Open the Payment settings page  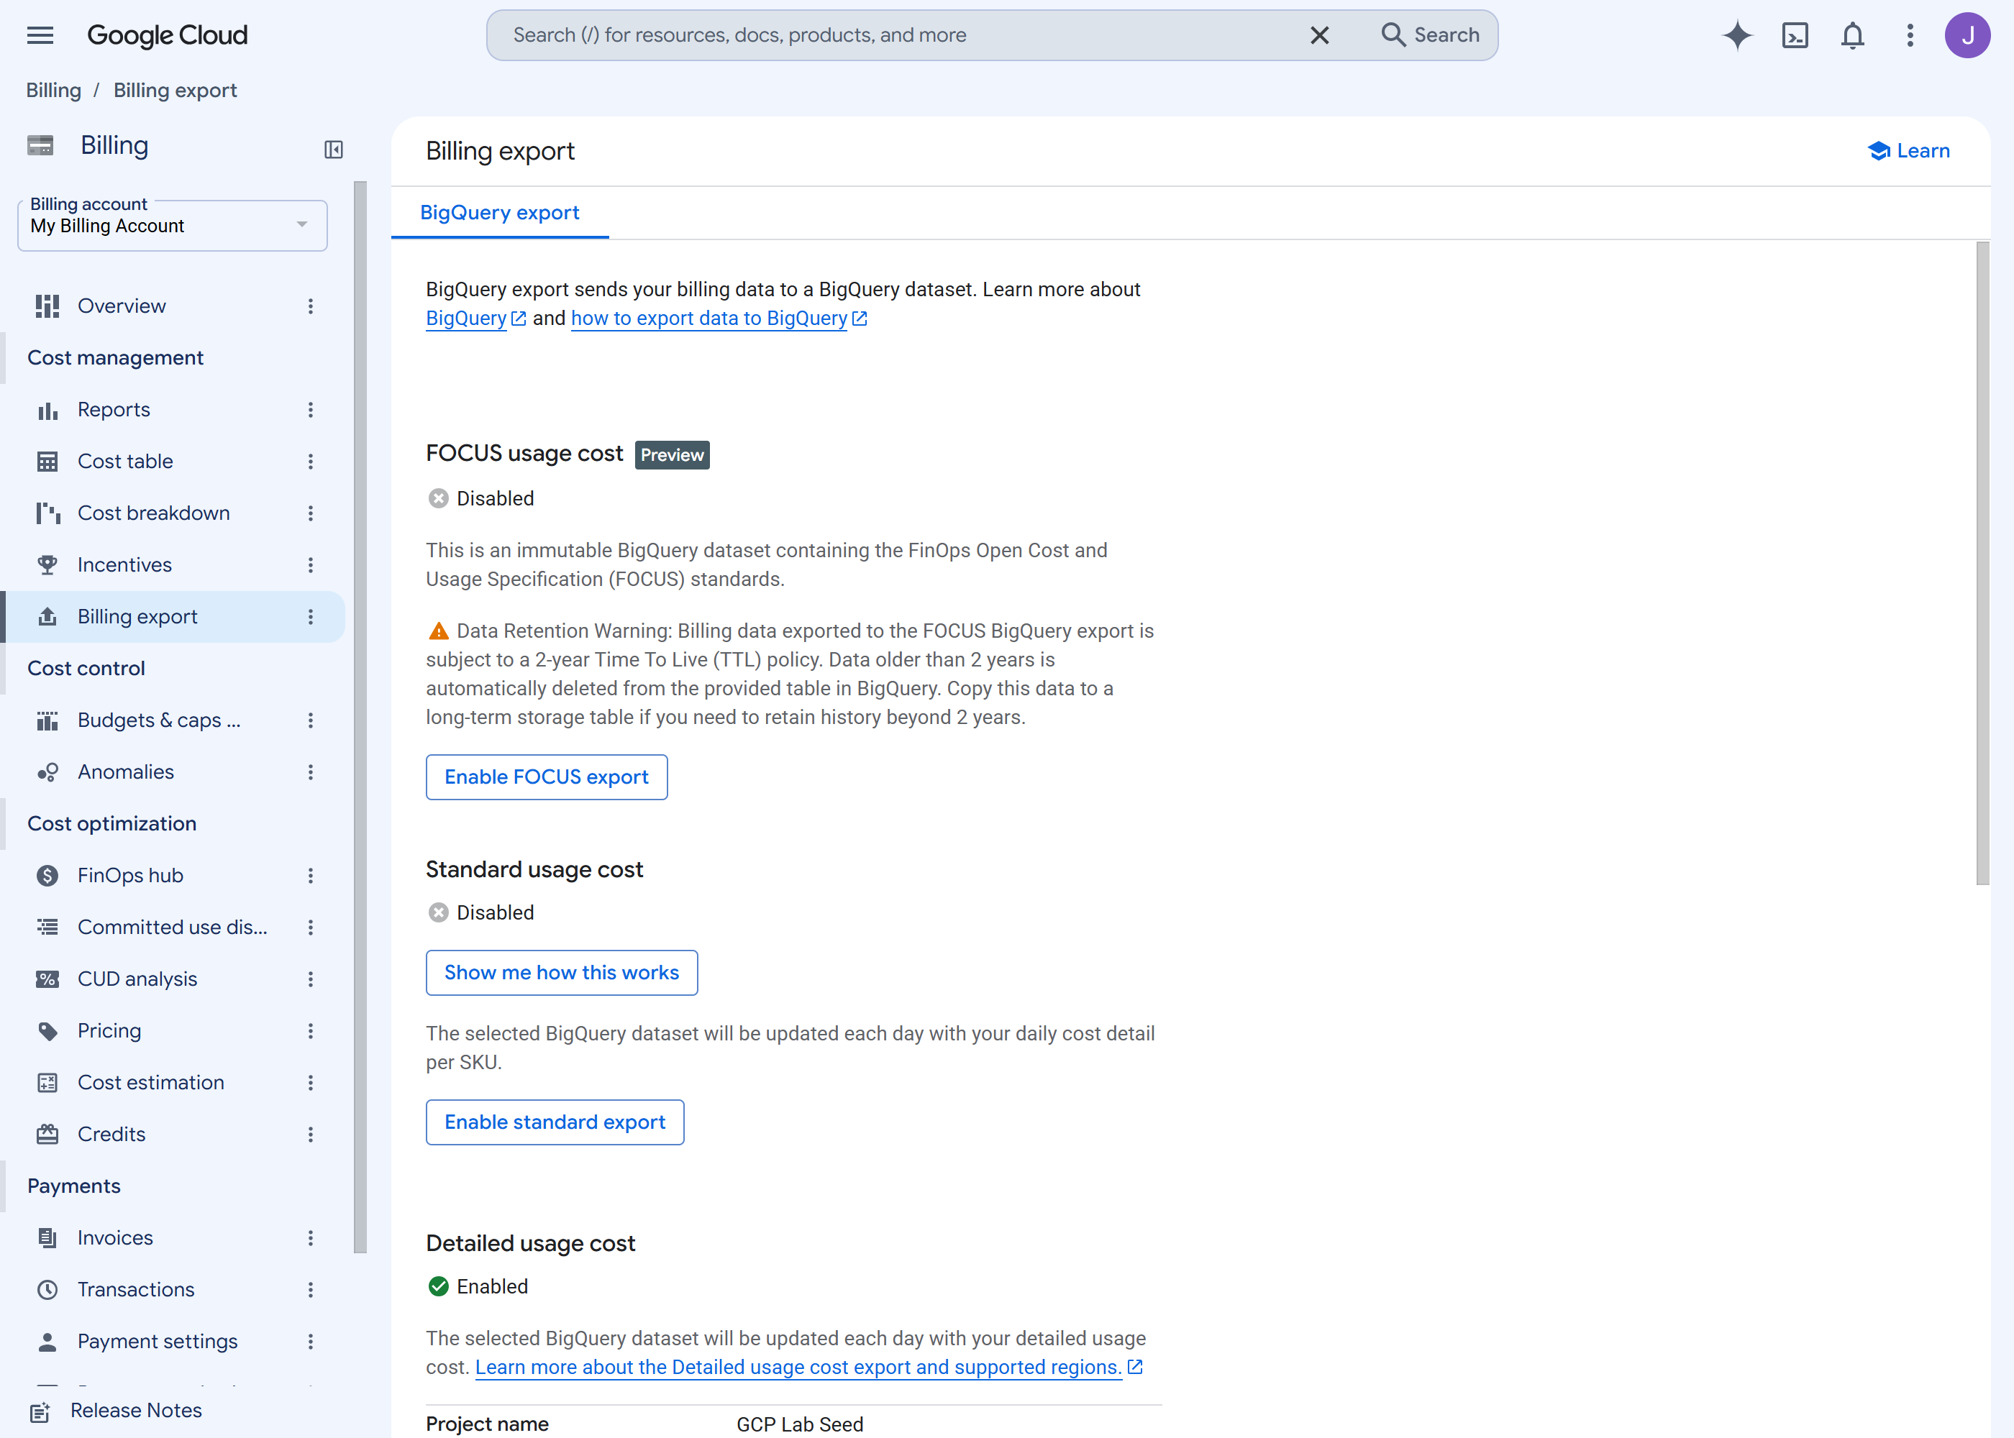158,1342
